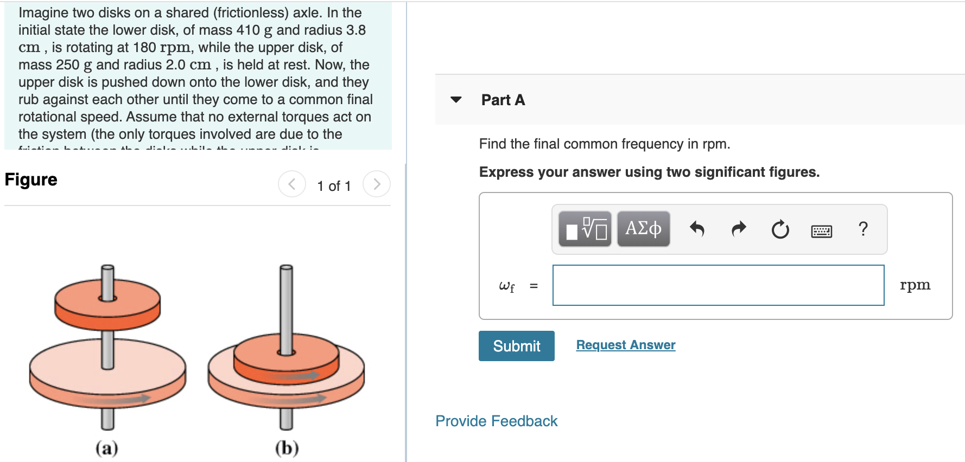Viewport: 965px width, 462px height.
Task: Reset the answer with the circular reset icon
Action: click(x=780, y=229)
